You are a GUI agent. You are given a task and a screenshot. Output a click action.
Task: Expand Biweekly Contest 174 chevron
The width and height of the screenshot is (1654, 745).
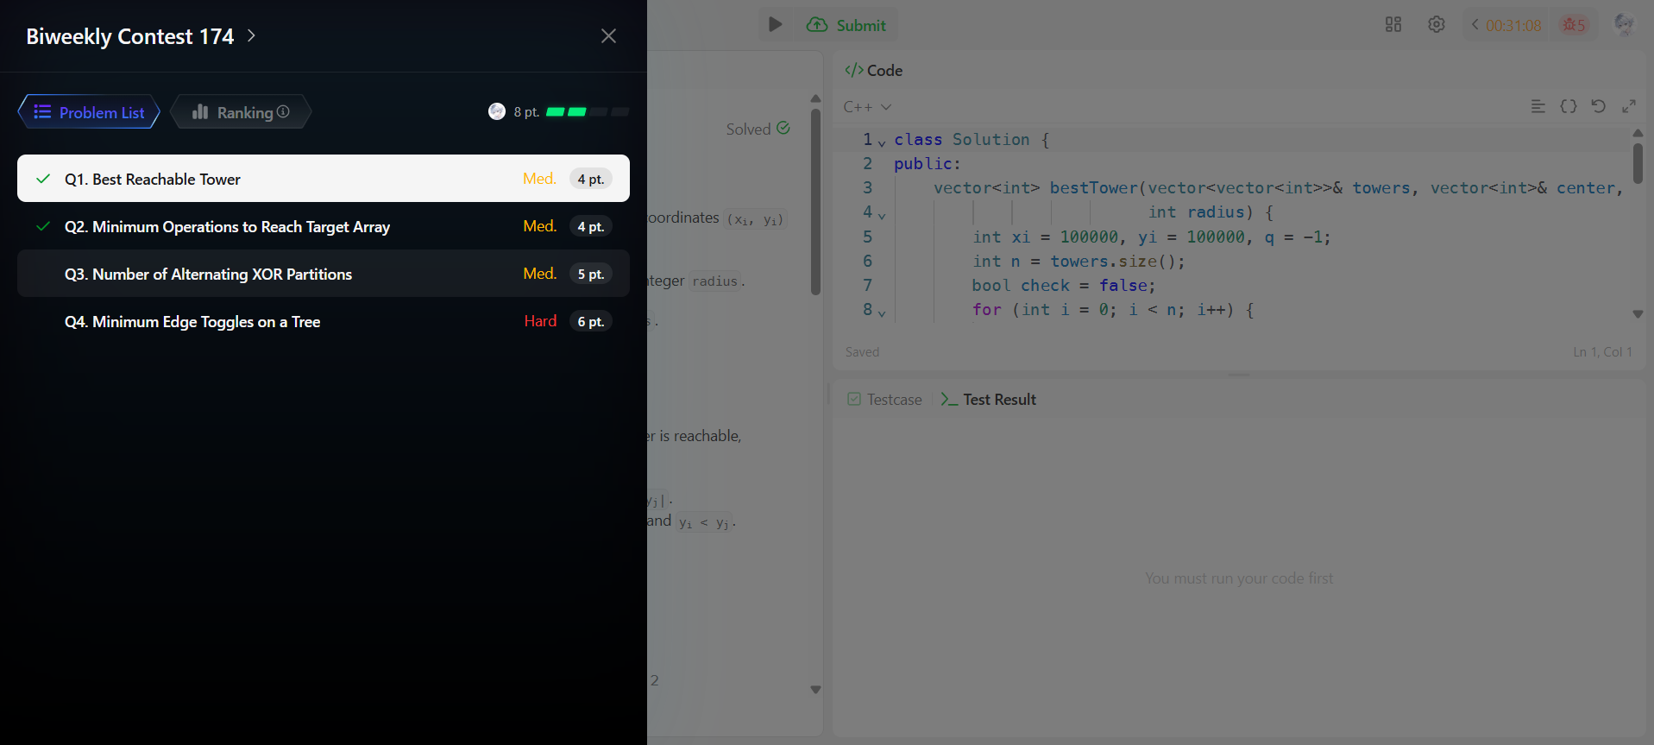pyautogui.click(x=251, y=36)
